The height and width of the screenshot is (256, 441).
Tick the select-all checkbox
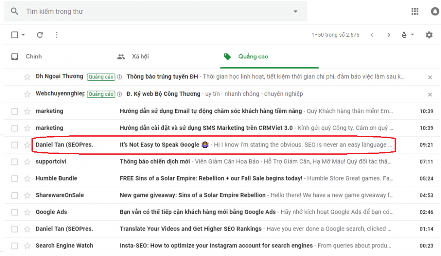(x=15, y=35)
